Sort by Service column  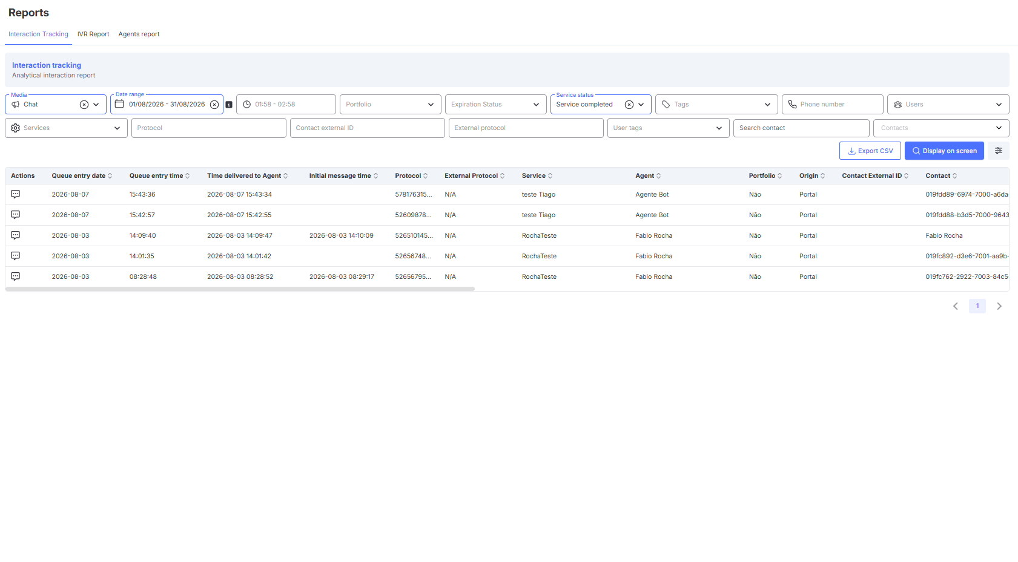coord(550,176)
